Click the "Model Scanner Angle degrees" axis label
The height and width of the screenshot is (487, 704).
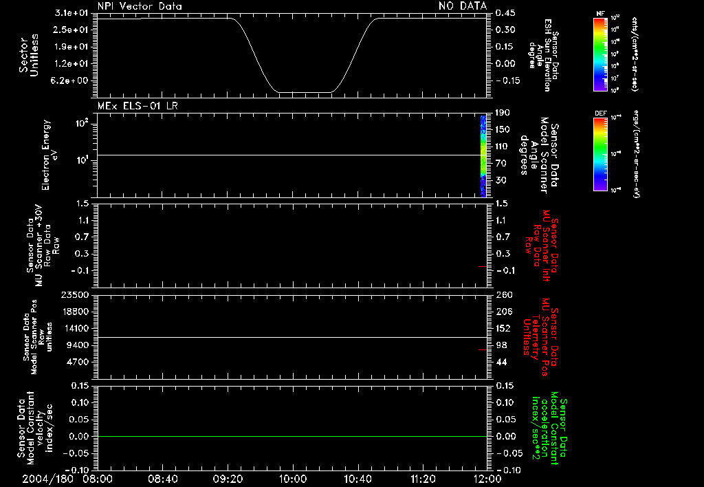tap(539, 155)
